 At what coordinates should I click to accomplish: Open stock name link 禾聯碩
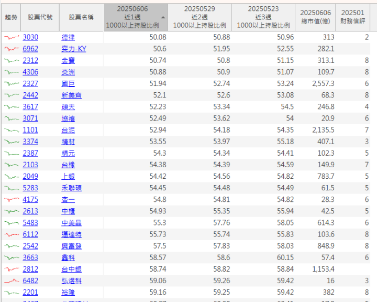(x=71, y=188)
